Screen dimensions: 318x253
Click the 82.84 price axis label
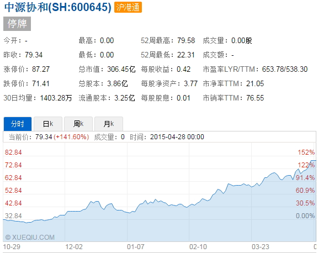pos(13,152)
